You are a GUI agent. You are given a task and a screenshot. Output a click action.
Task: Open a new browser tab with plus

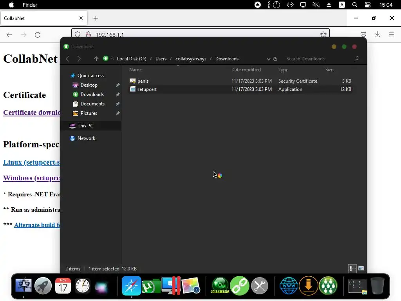point(96,18)
